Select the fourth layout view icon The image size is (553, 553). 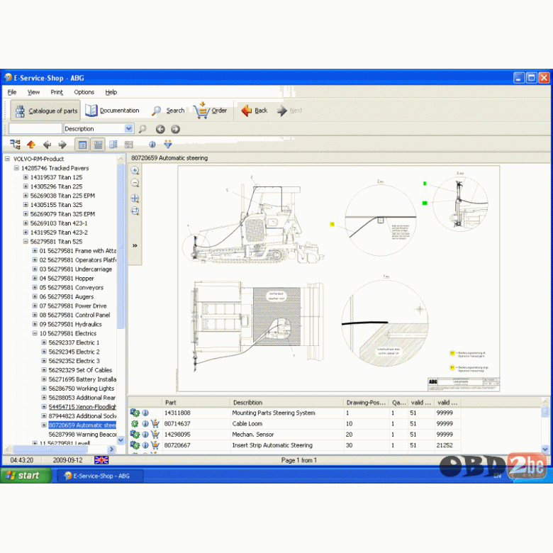tap(129, 144)
